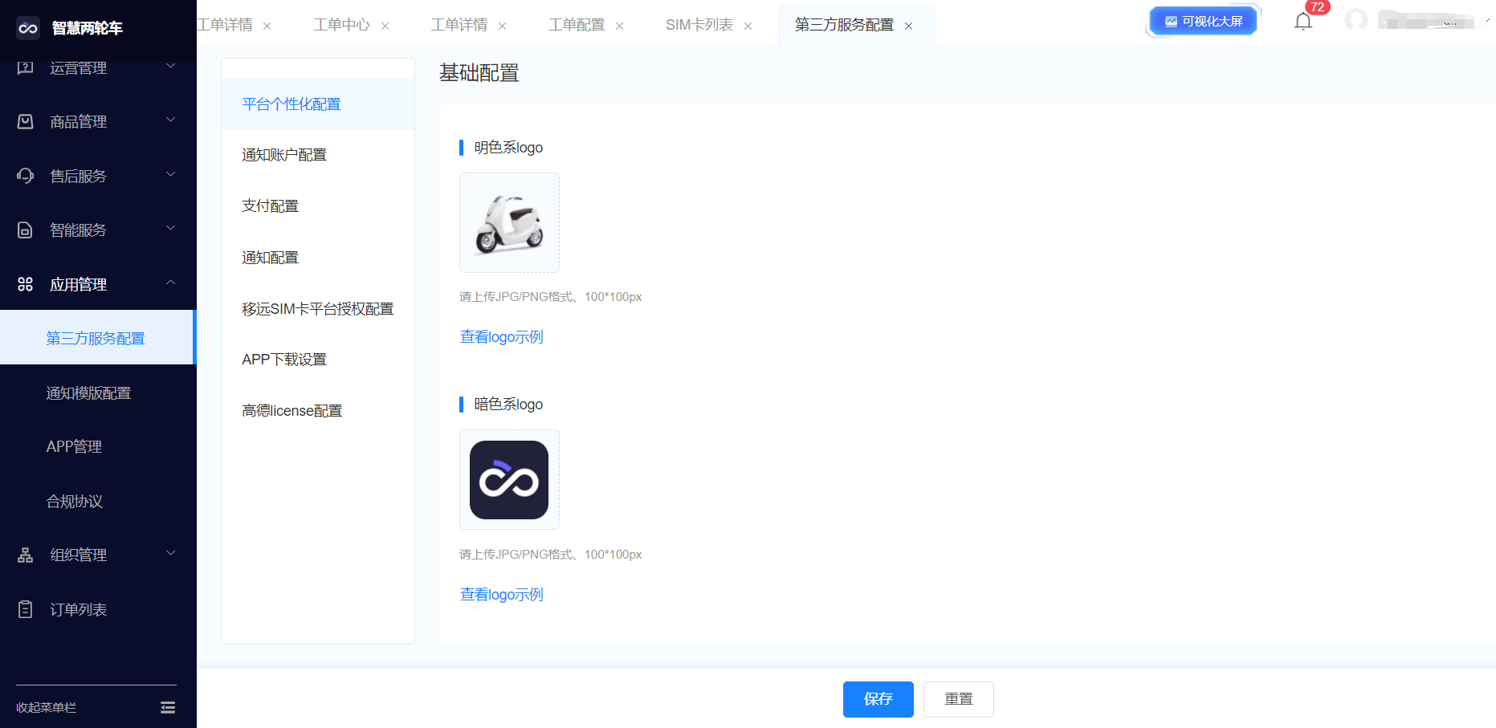
Task: Switch to the SIM卡列表 tab
Action: (x=699, y=25)
